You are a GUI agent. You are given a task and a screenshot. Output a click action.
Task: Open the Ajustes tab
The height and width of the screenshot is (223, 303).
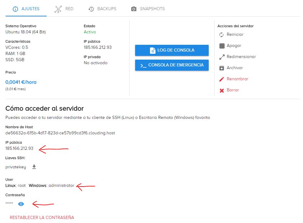pos(26,9)
